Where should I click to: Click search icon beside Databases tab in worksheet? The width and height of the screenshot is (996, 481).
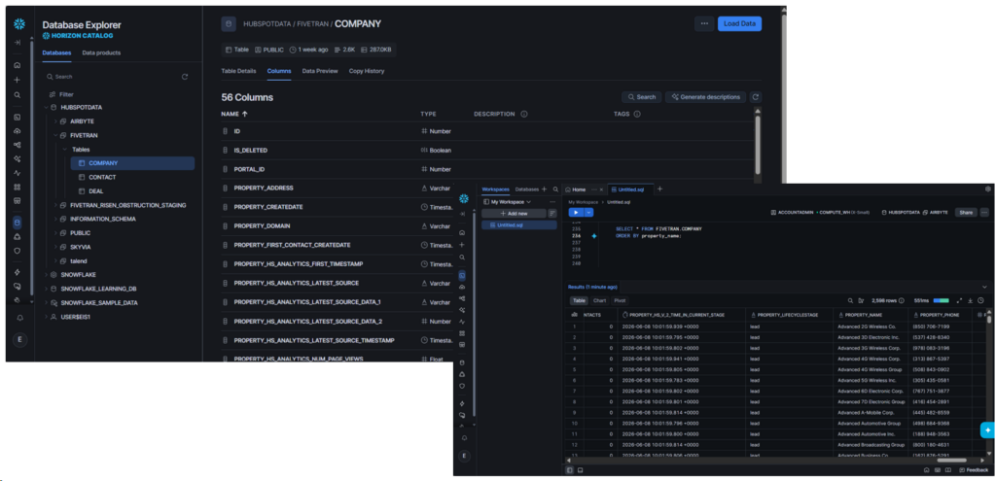(555, 189)
